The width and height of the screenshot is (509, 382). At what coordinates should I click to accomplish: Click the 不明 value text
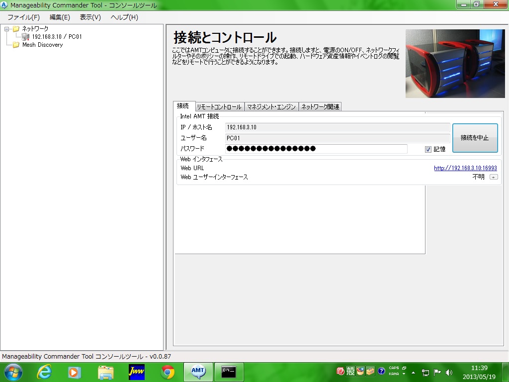coord(479,177)
